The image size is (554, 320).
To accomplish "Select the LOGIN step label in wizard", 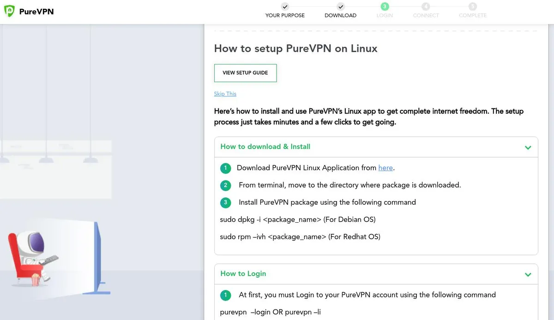I will (x=385, y=15).
